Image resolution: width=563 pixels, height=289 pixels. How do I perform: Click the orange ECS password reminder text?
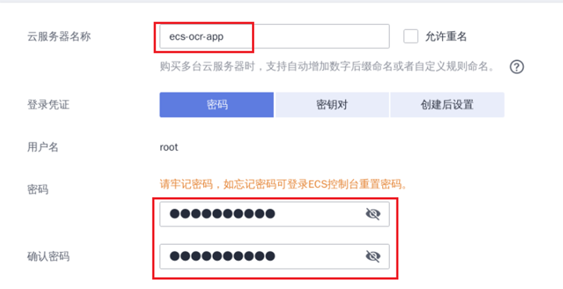click(283, 184)
